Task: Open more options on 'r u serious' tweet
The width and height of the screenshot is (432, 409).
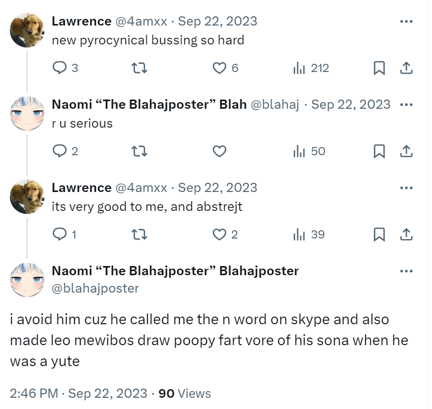Action: 406,105
